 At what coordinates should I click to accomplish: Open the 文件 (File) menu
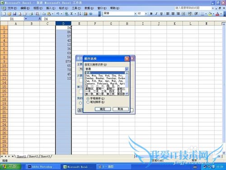12,8
